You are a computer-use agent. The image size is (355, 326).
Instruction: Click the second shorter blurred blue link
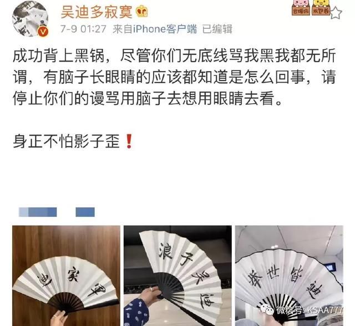pyautogui.click(x=85, y=212)
